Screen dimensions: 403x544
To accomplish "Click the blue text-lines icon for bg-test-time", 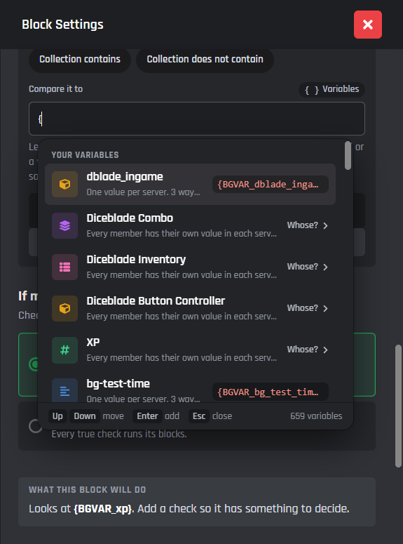I will click(64, 391).
